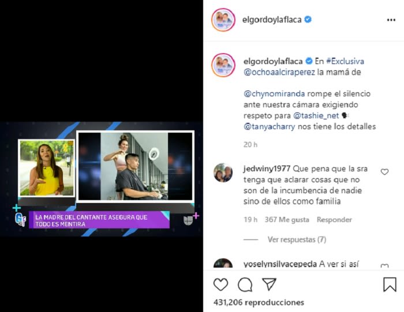Share post with paper plane icon
Image resolution: width=404 pixels, height=312 pixels.
coord(269,284)
